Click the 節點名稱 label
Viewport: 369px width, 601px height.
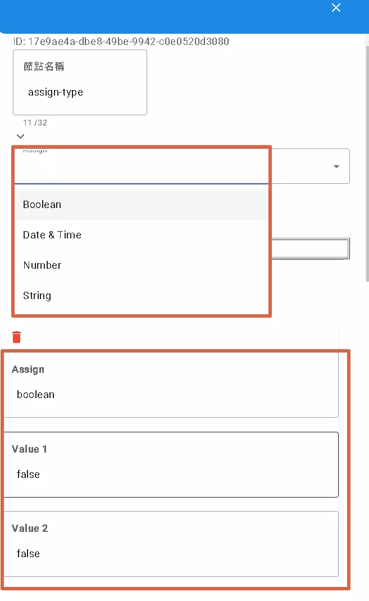[44, 66]
